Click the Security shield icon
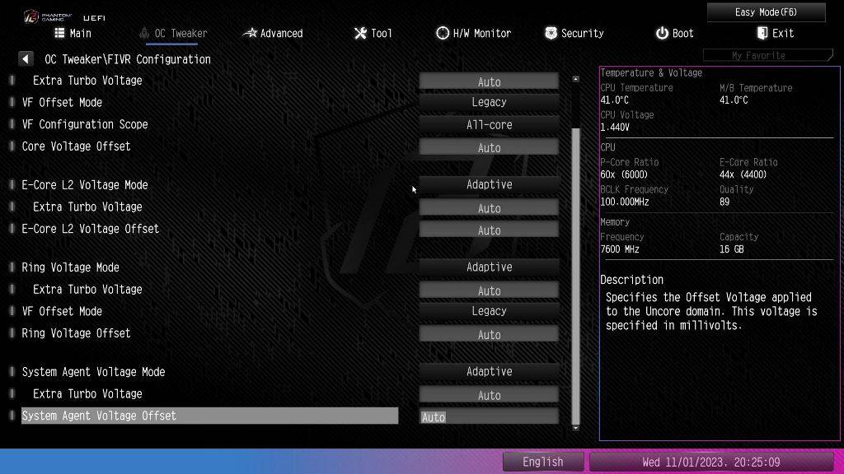844x474 pixels. pyautogui.click(x=551, y=33)
